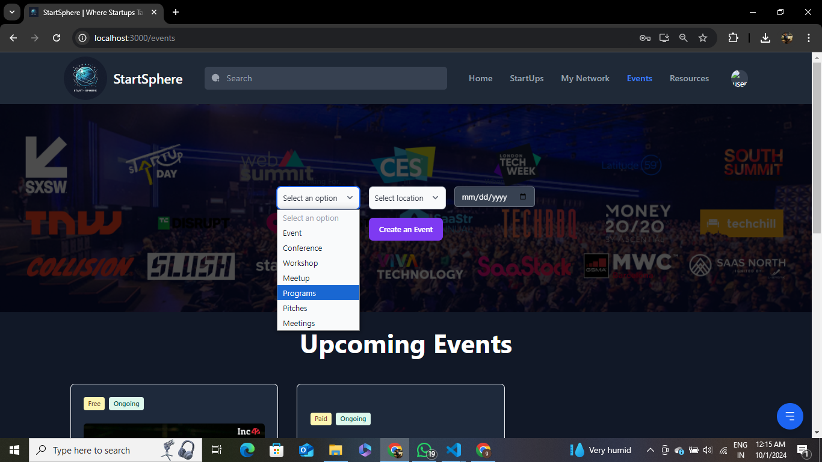Click the StartSphere globe logo

[85, 78]
